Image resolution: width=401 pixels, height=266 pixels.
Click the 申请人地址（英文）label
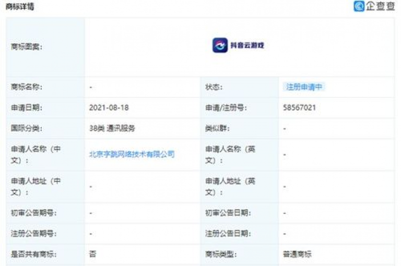[230, 187]
